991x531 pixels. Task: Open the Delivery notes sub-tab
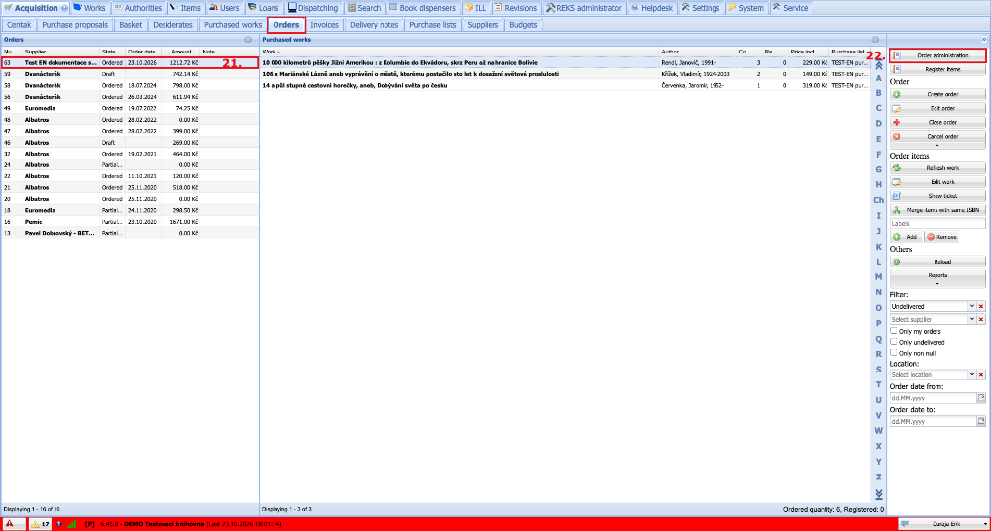tap(374, 25)
